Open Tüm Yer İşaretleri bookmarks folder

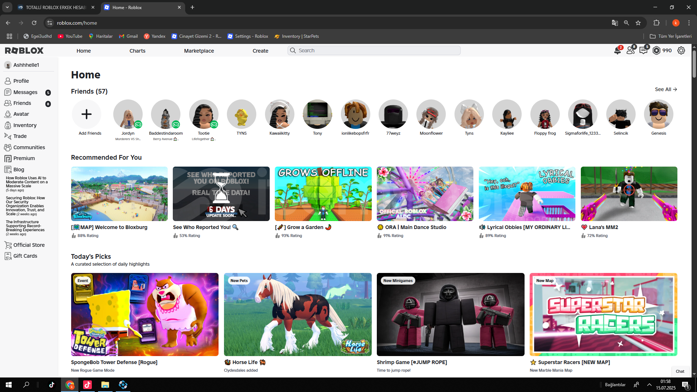670,36
